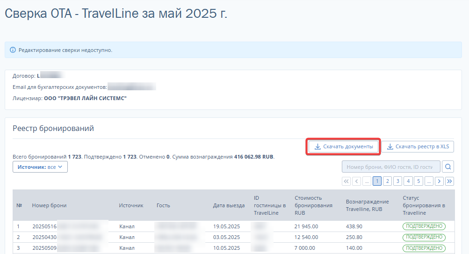Click the "Статус бронирования в Travelline" header

pos(424,205)
